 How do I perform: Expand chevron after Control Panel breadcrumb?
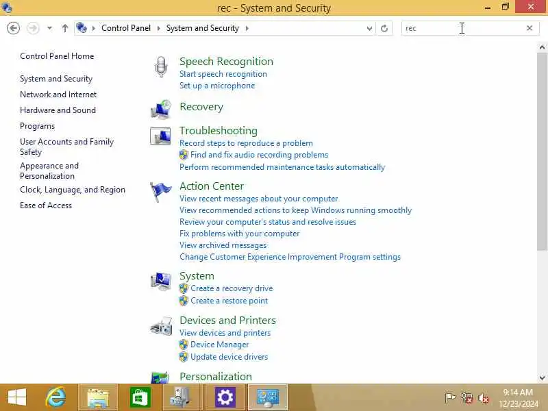click(x=159, y=28)
